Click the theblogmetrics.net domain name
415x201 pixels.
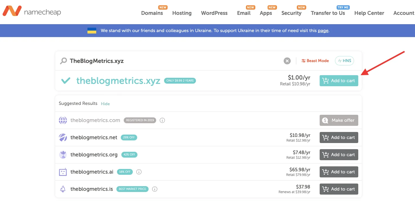[94, 137]
